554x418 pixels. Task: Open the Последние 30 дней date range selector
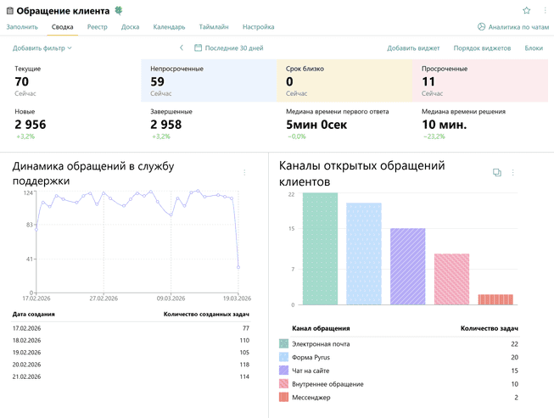(x=234, y=48)
